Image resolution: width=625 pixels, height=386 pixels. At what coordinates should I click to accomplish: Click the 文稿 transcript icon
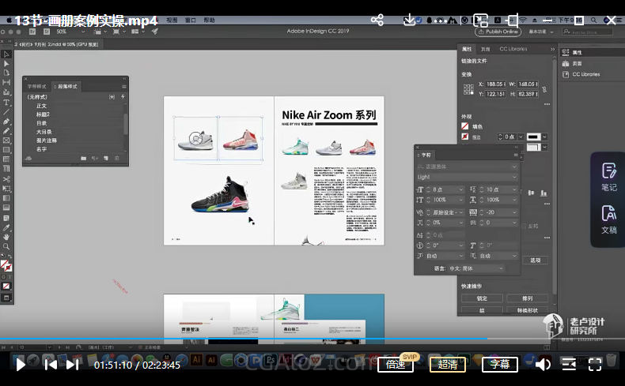coord(608,219)
